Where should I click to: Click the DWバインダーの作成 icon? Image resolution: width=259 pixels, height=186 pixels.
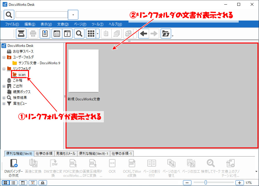coord(14,163)
